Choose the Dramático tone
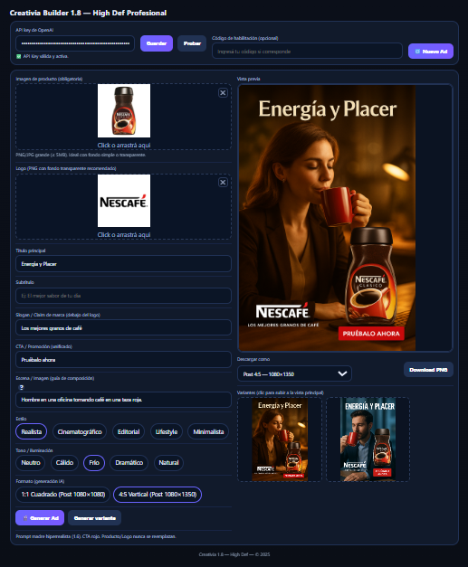468x567 pixels. [x=129, y=463]
